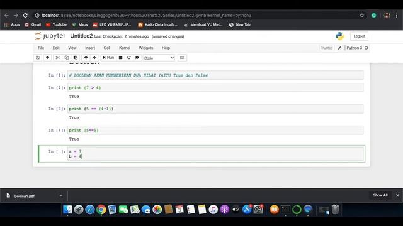Open Google Chrome from the dock
Screen dimensions: 403x226
pos(101,210)
